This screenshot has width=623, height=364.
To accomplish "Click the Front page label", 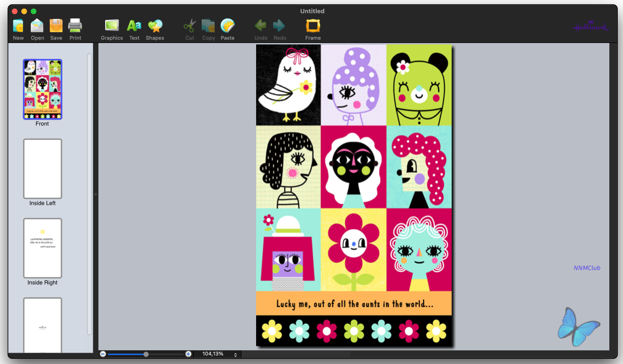I will coord(42,124).
